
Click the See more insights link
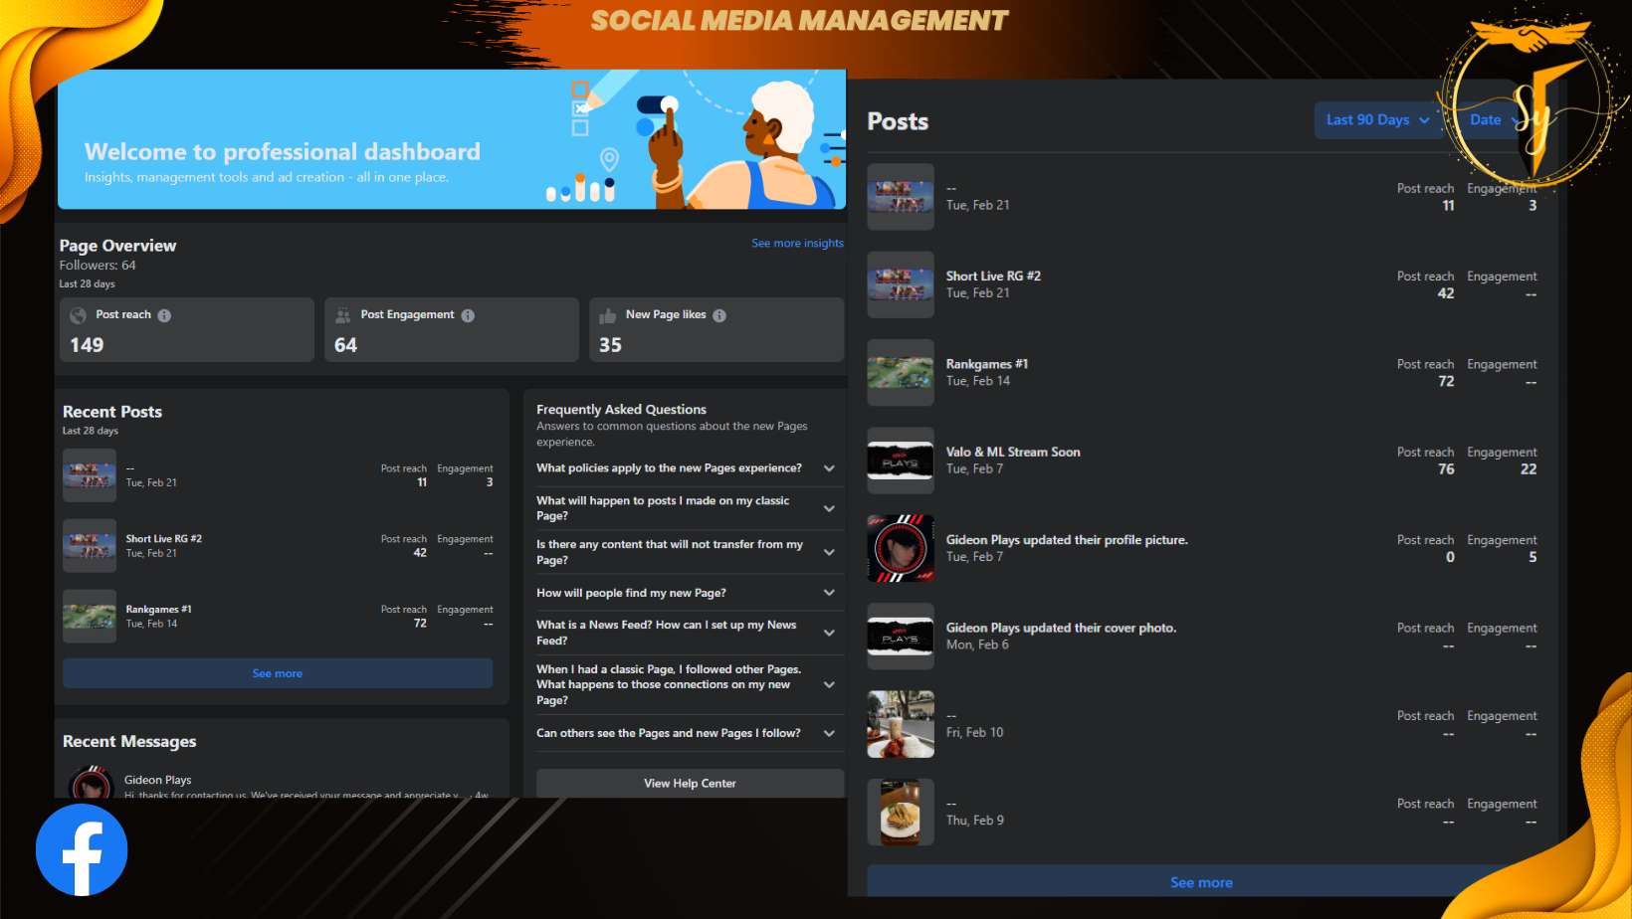pos(797,243)
